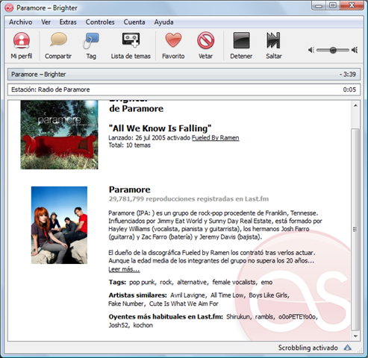Open listener kochon profile

point(143,325)
